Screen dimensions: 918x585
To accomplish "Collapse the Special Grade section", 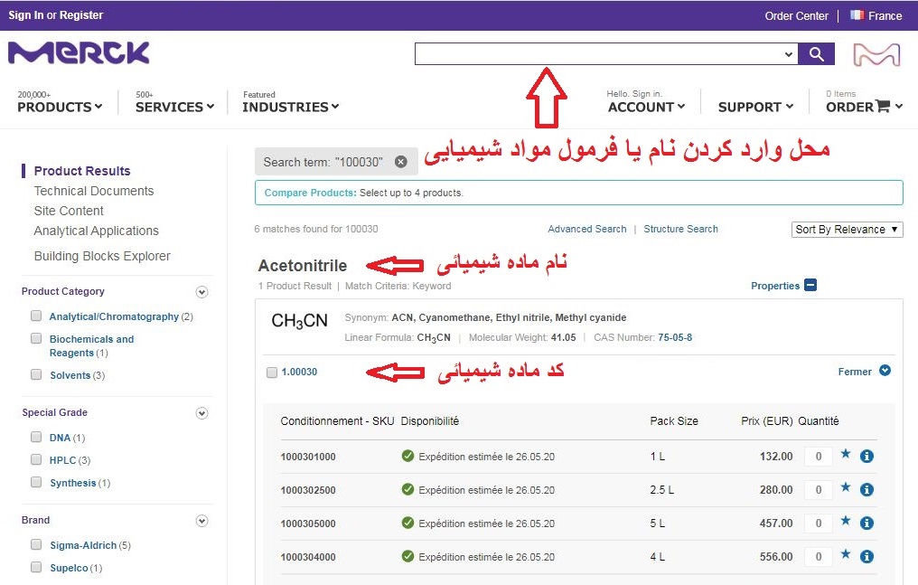I will 202,413.
